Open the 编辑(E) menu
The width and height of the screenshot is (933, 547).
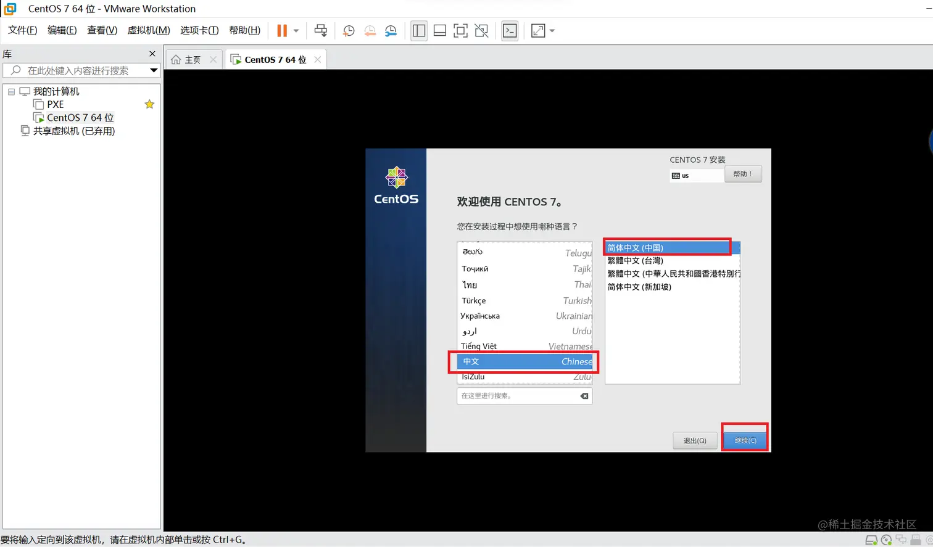[x=62, y=30]
